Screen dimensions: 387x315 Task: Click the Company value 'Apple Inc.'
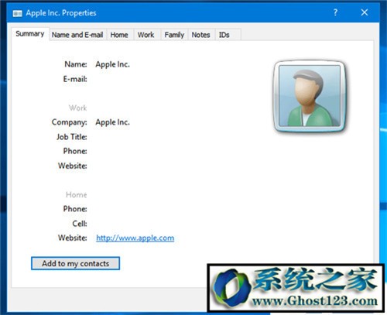[x=112, y=122]
